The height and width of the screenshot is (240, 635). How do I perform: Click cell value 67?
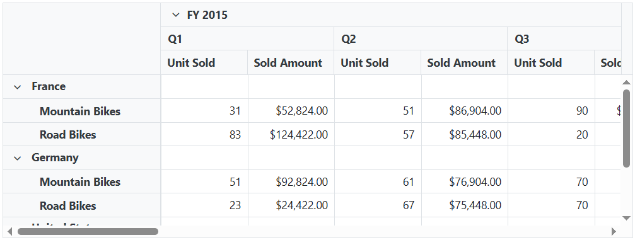click(x=378, y=205)
